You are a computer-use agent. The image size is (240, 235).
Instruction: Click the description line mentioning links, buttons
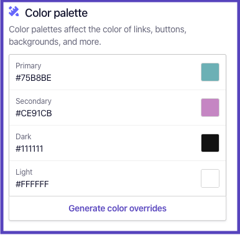pos(98,29)
